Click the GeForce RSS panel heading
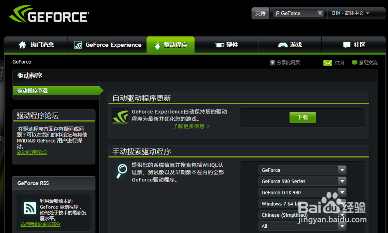 coord(33,183)
